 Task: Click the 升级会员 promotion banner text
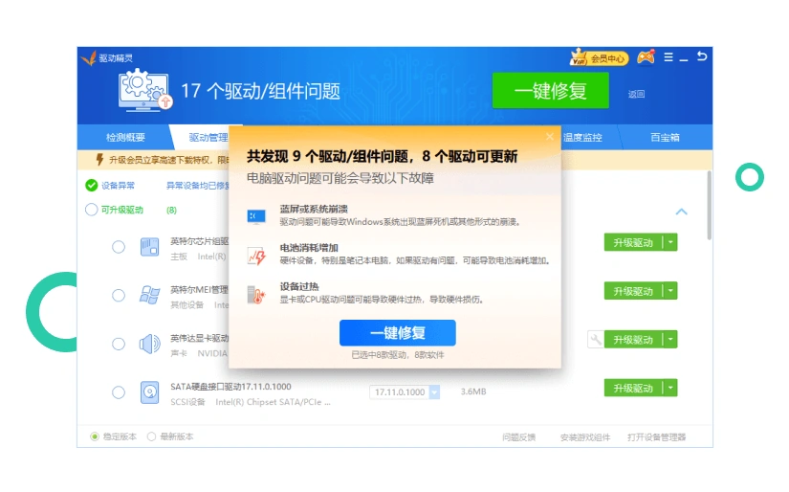point(169,160)
